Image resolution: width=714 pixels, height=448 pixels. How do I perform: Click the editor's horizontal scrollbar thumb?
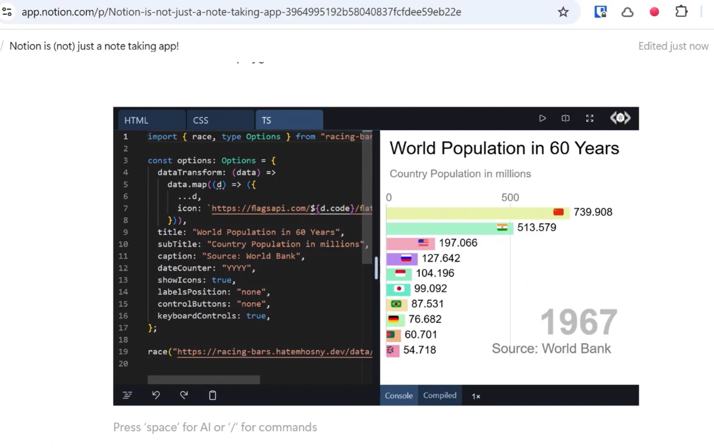[x=203, y=380]
